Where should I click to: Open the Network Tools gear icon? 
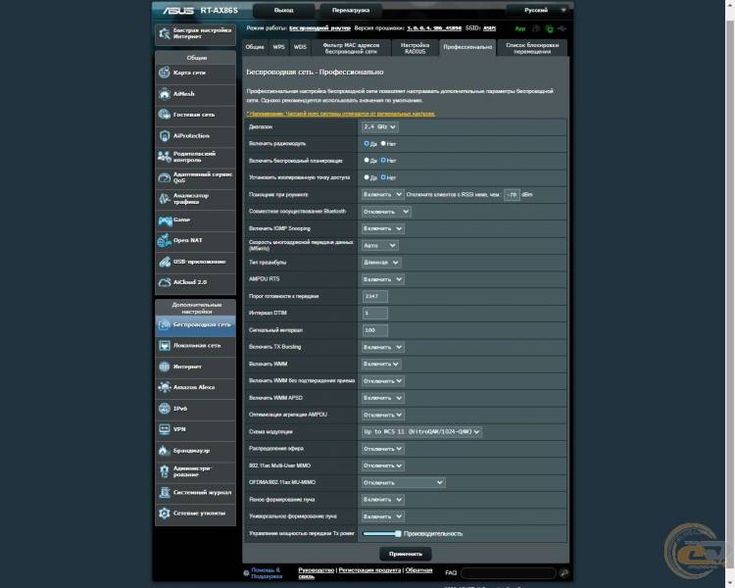164,513
